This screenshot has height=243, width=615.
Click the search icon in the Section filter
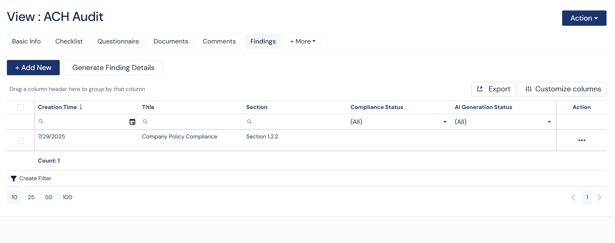249,121
